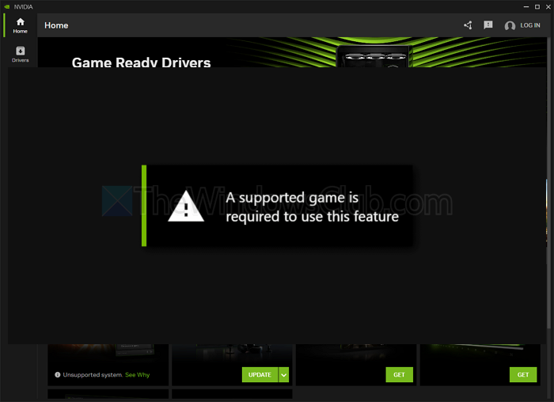Viewport: 554px width, 402px height.
Task: Click the user avatar icon
Action: click(510, 25)
